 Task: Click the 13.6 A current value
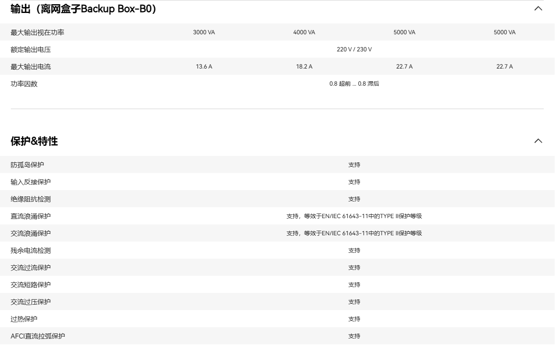tap(204, 66)
